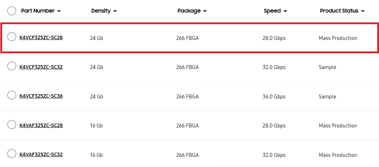Select the K4VAF325ZC-SC28 row circle

12,124
